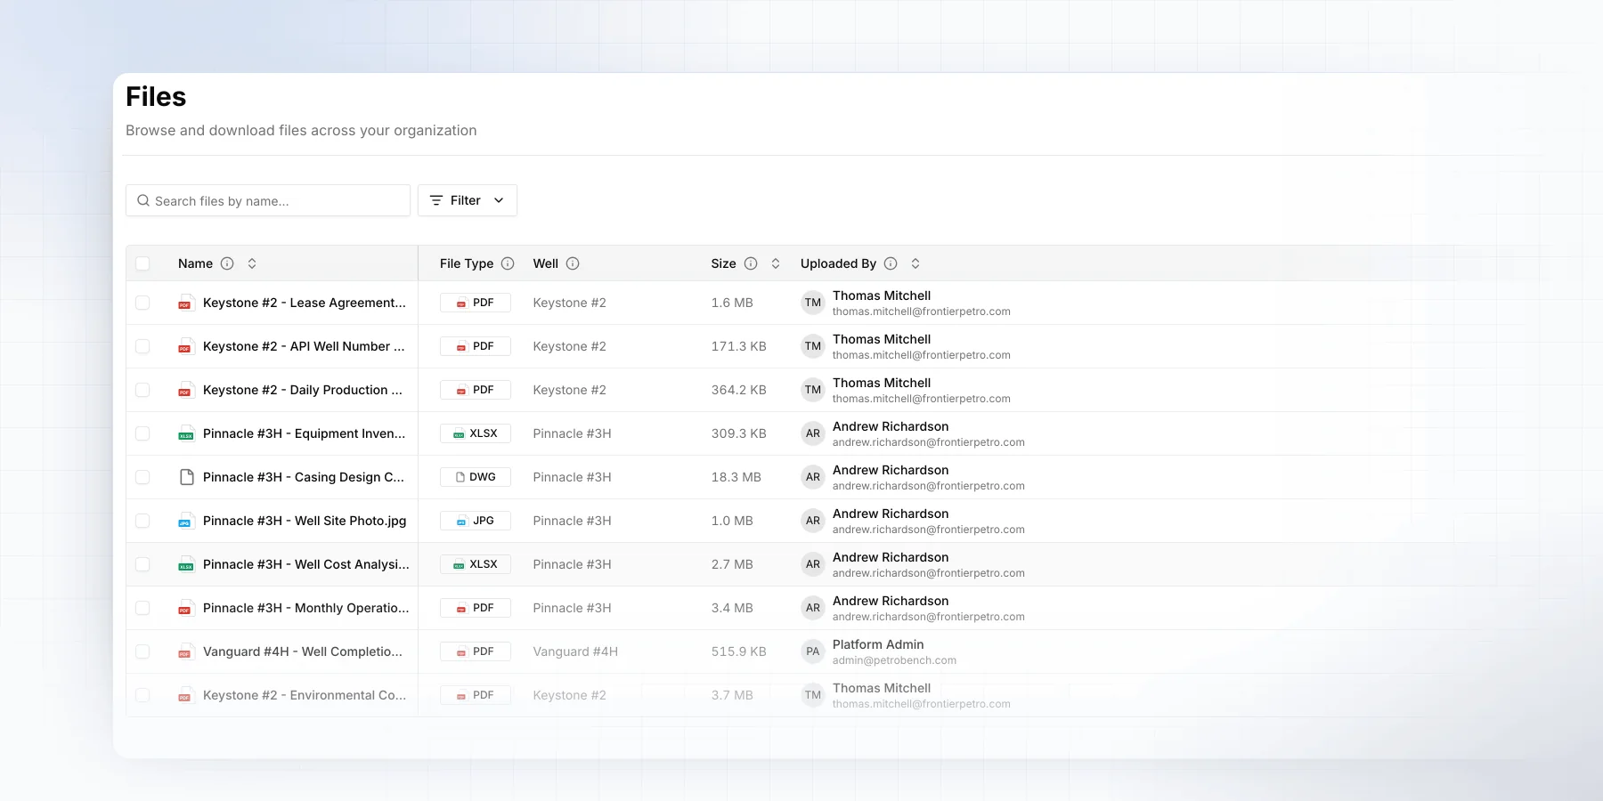This screenshot has height=801, width=1603.
Task: Tick the Well Site Photo.jpg row checkbox
Action: point(142,521)
